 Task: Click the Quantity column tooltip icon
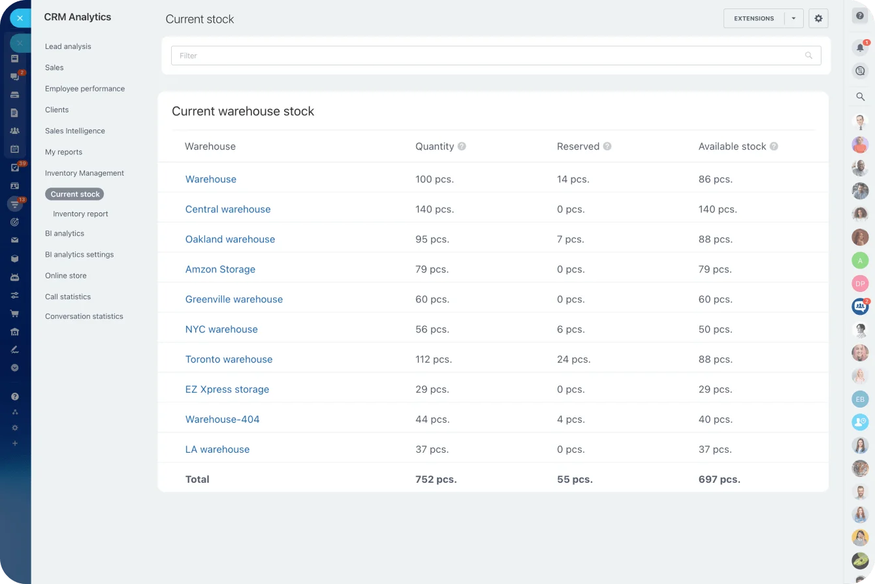(462, 146)
